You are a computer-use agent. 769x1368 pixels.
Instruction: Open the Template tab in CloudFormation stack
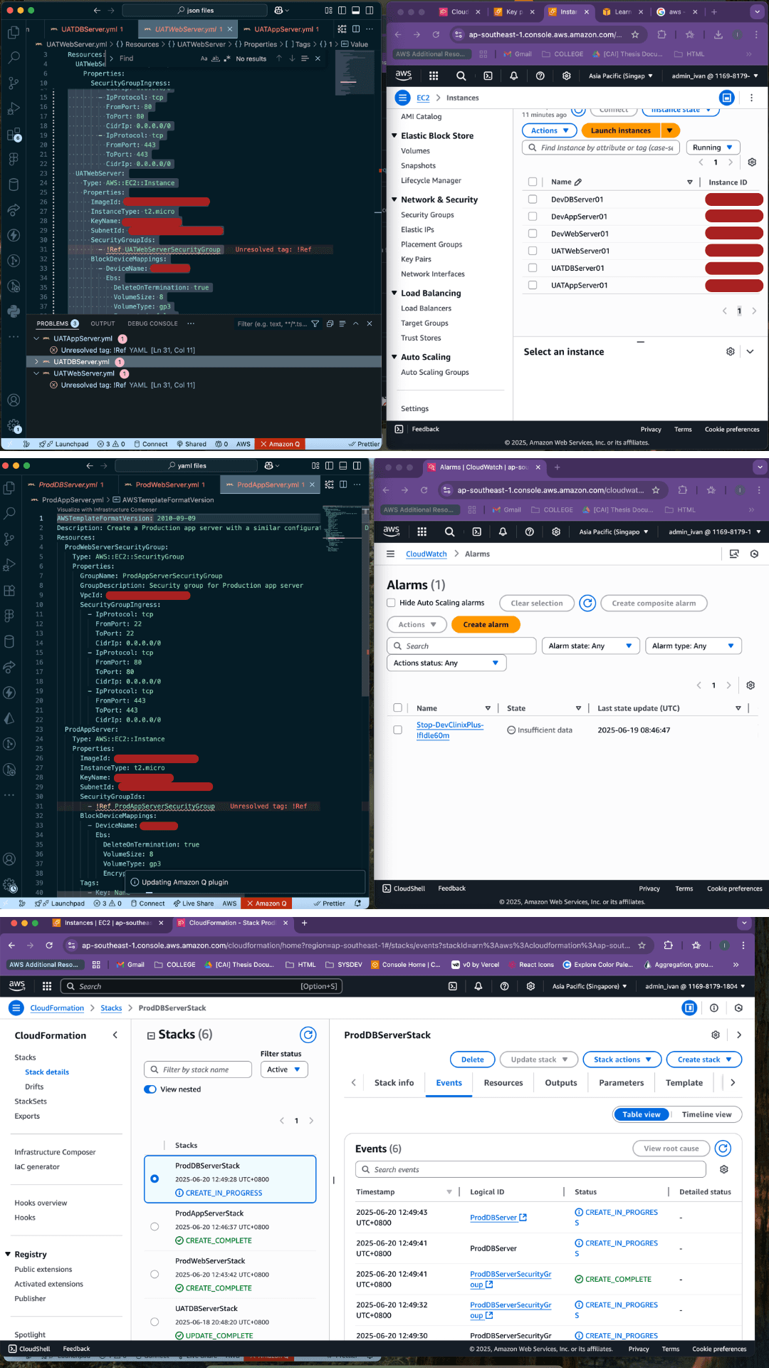pyautogui.click(x=684, y=1083)
